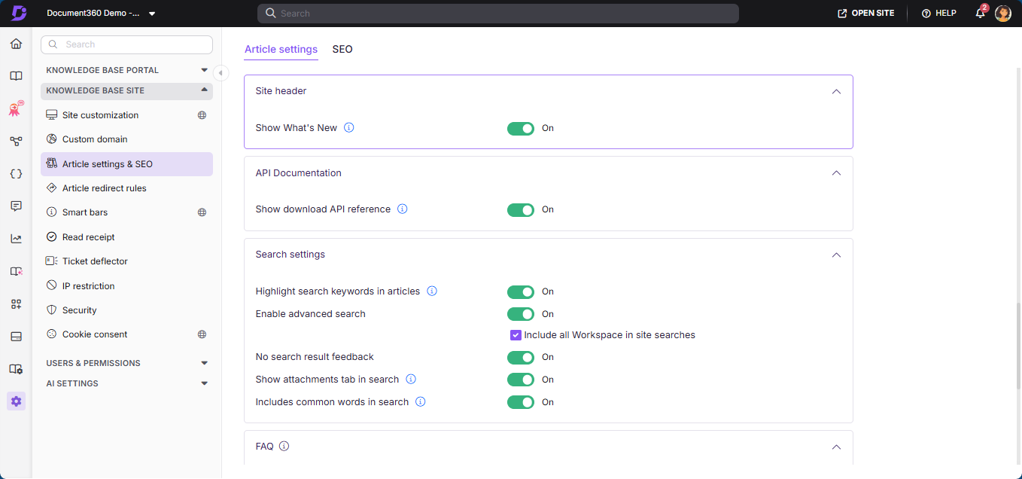Open the feedback chat icon in rail
This screenshot has width=1022, height=479.
tap(16, 206)
